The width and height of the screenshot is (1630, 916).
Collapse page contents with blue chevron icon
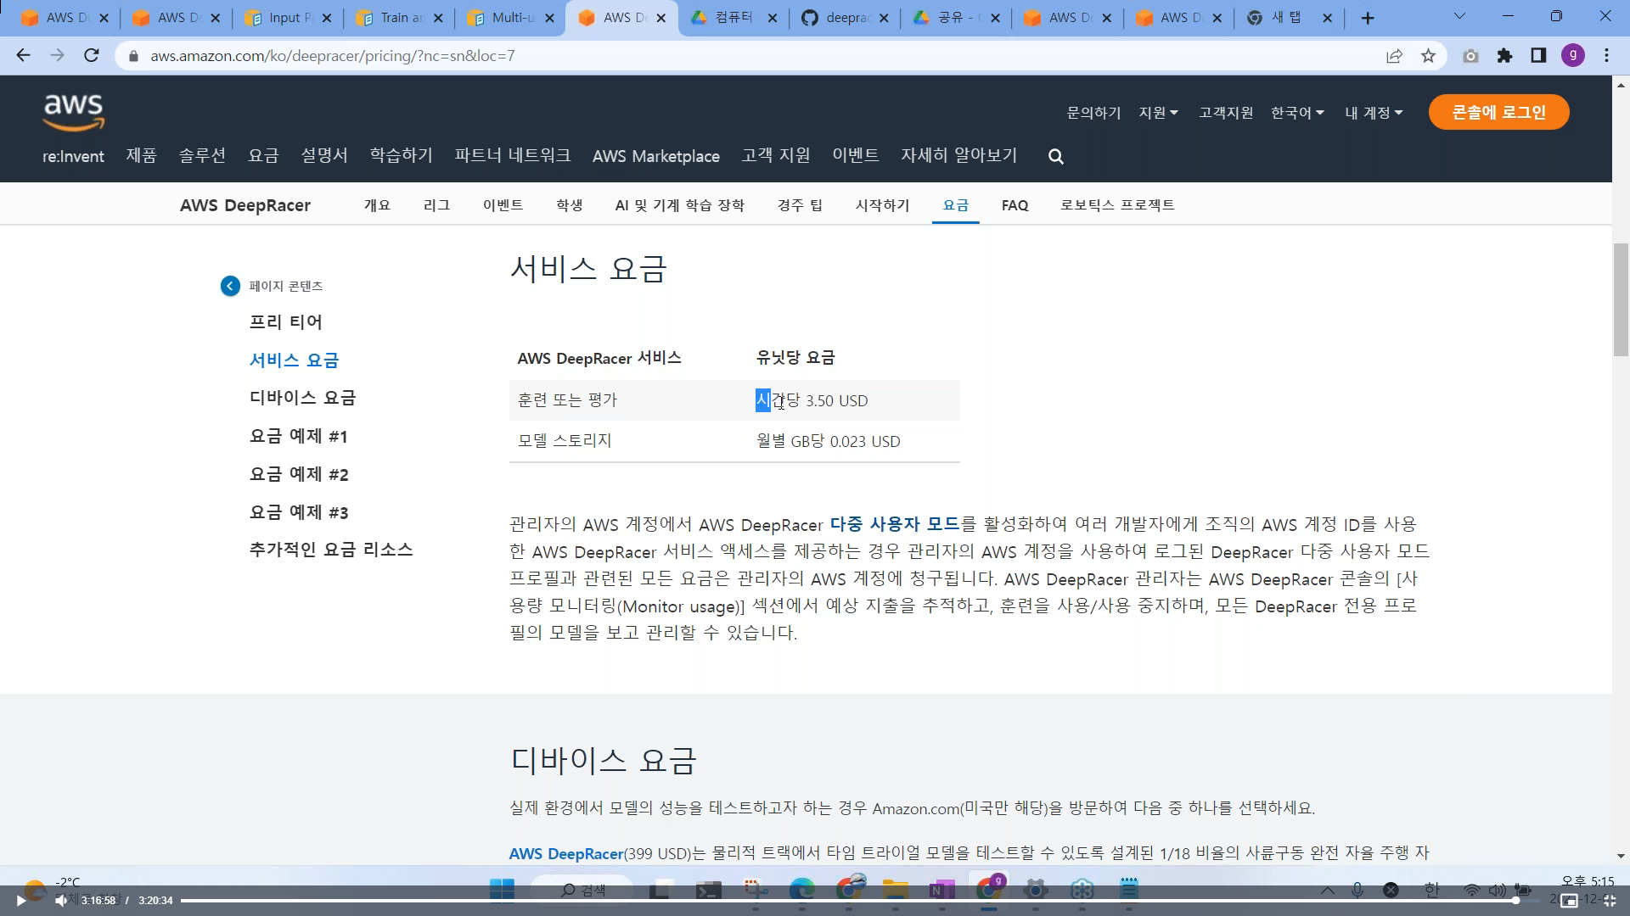click(230, 287)
